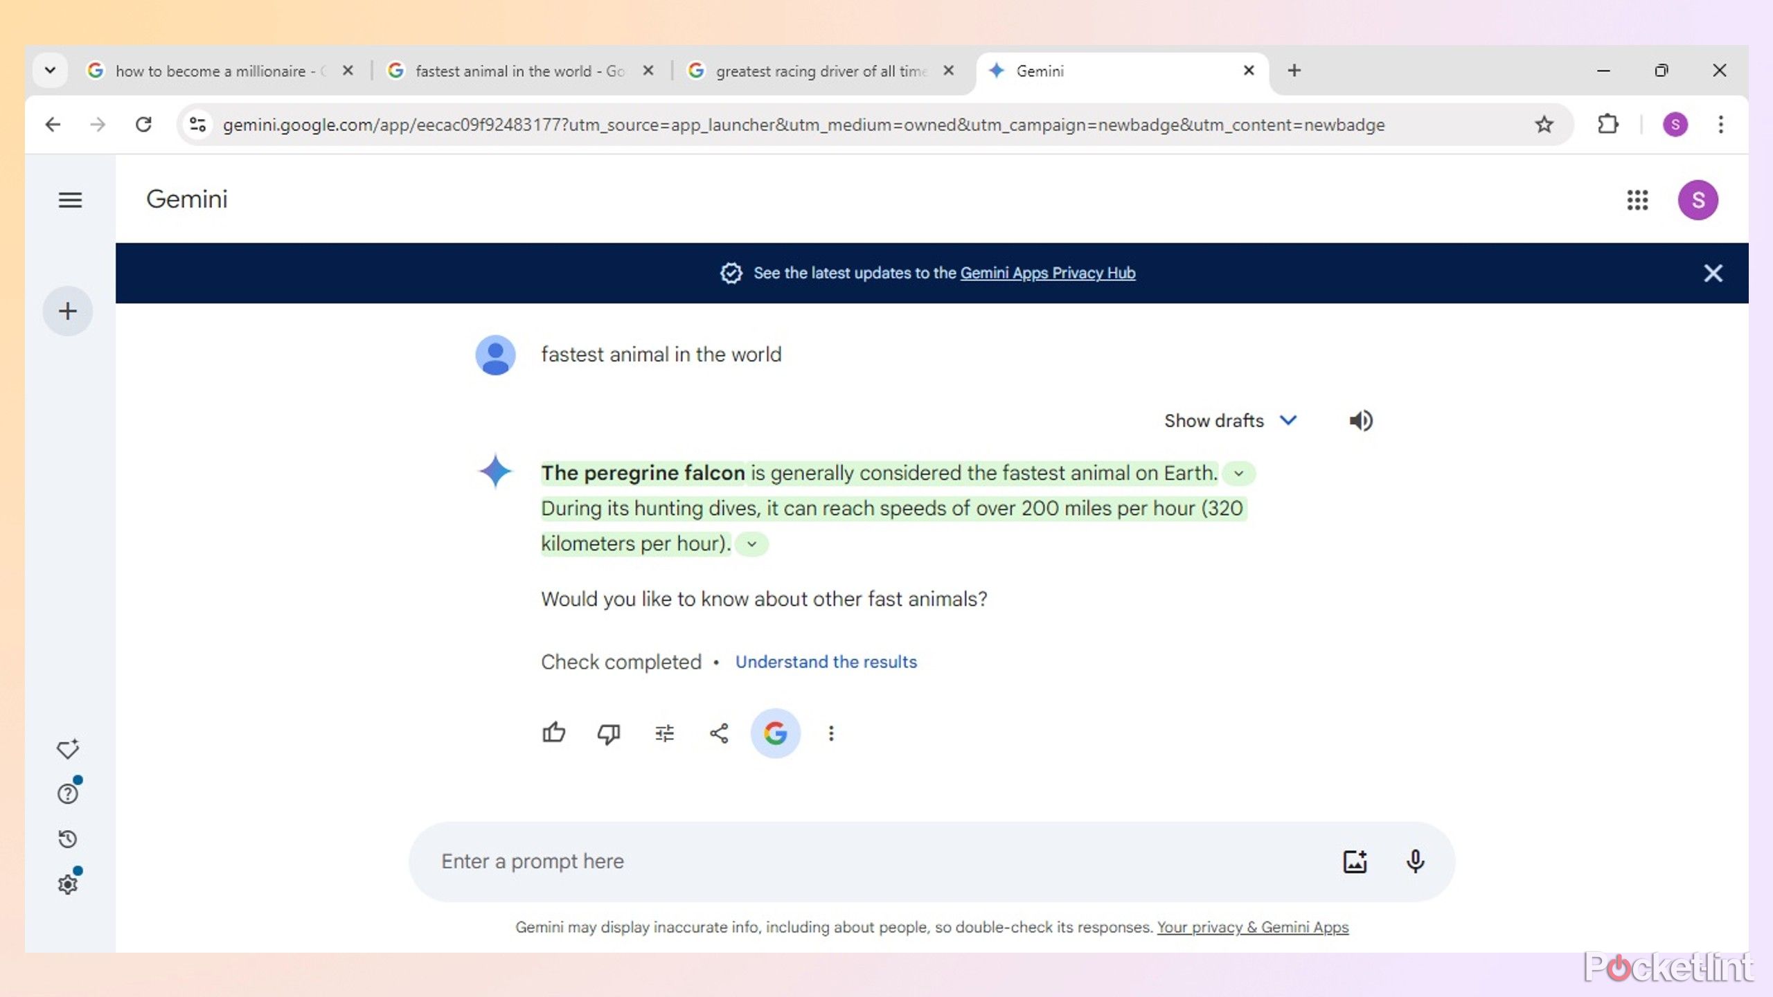Click the 'Check completed' status text

coord(621,662)
